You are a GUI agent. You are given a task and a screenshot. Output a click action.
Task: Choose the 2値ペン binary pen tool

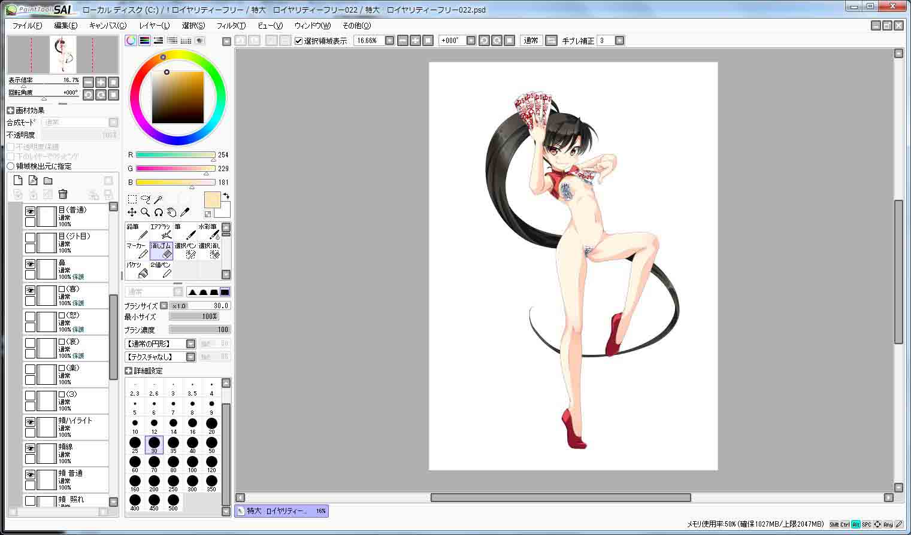click(161, 270)
